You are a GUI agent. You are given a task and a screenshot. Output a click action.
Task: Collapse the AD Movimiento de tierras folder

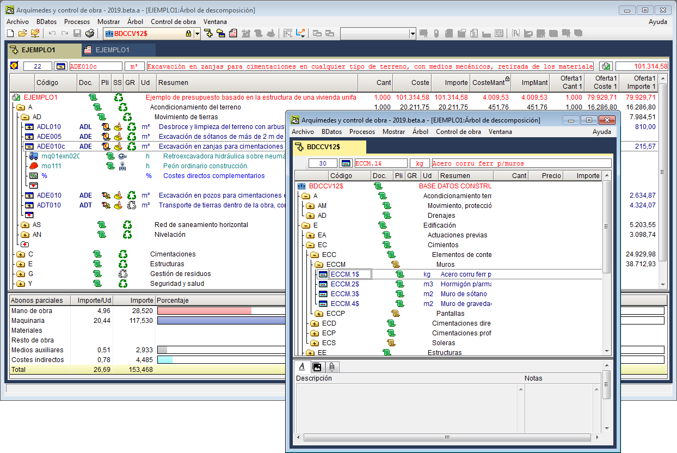(x=24, y=117)
